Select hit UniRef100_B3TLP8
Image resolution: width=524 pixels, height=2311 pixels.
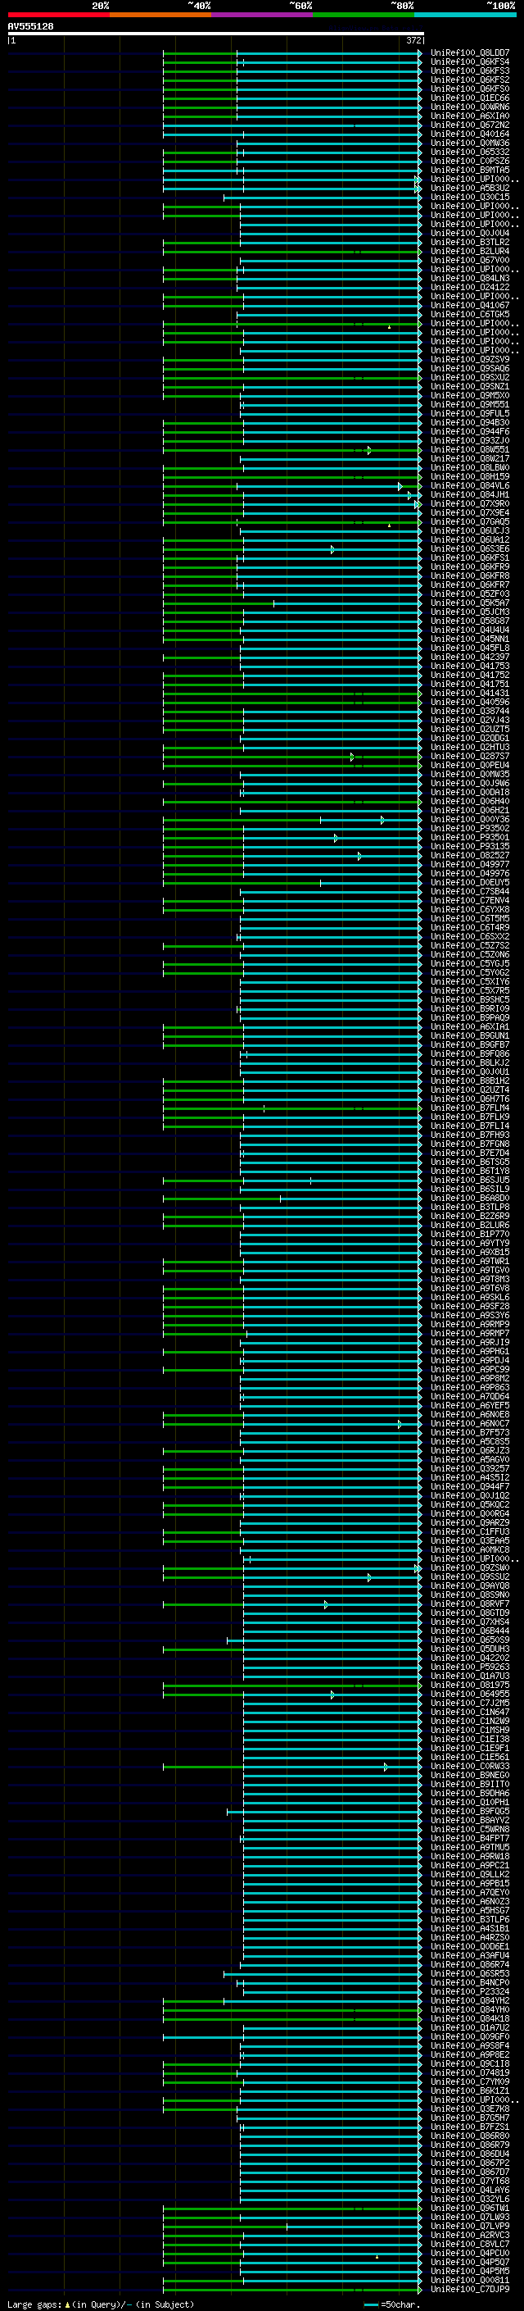470,1208
